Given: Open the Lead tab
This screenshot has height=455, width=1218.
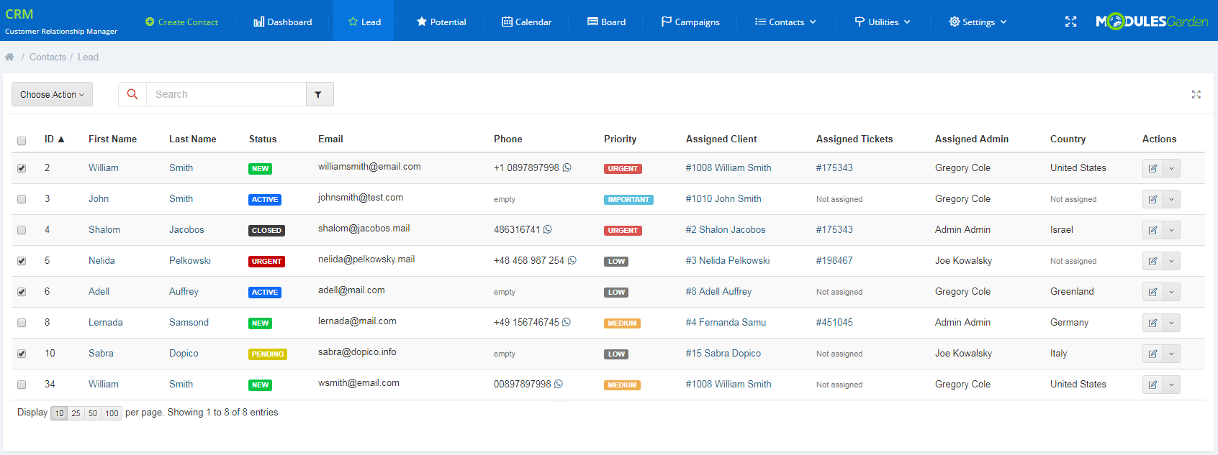Looking at the screenshot, I should click(364, 22).
